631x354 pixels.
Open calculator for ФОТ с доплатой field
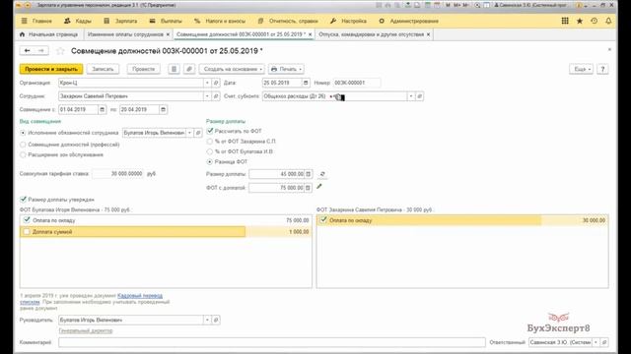(x=309, y=188)
